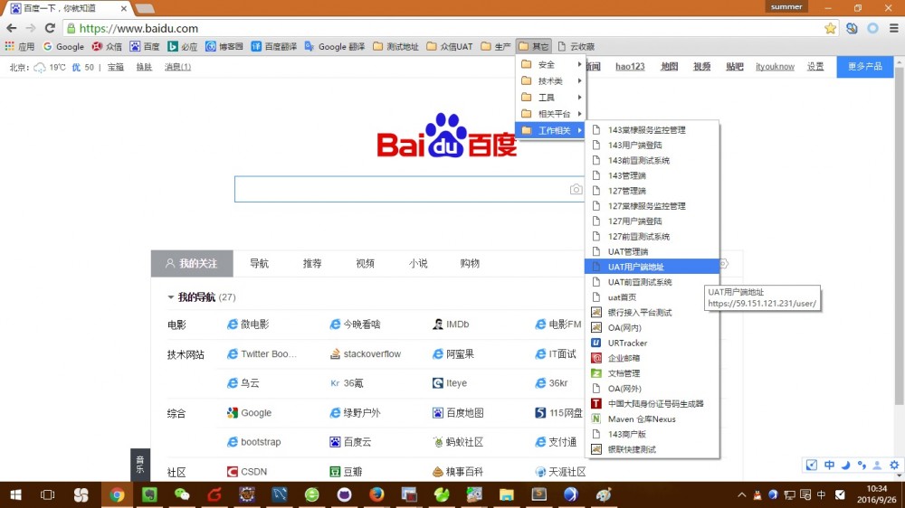Open Google 翻译 bookmark
This screenshot has width=905, height=508.
coord(335,46)
